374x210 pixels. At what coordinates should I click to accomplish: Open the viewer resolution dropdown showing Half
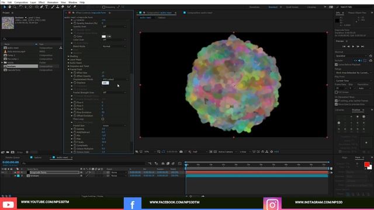(x=200, y=152)
